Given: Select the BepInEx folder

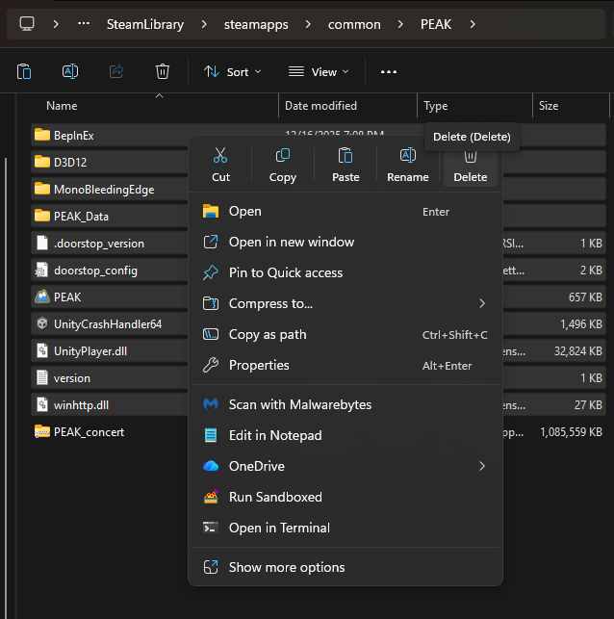Looking at the screenshot, I should click(73, 135).
